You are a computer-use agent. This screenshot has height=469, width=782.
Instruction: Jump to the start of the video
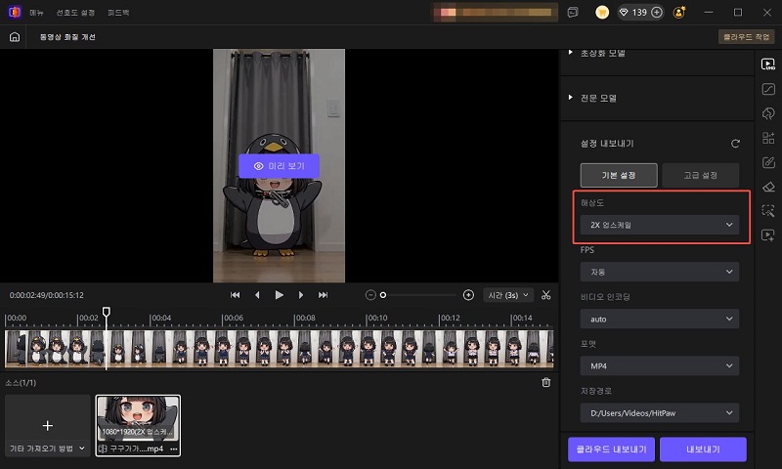pos(235,295)
